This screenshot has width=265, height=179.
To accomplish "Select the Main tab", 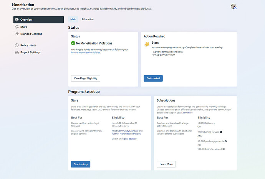I will [73, 19].
